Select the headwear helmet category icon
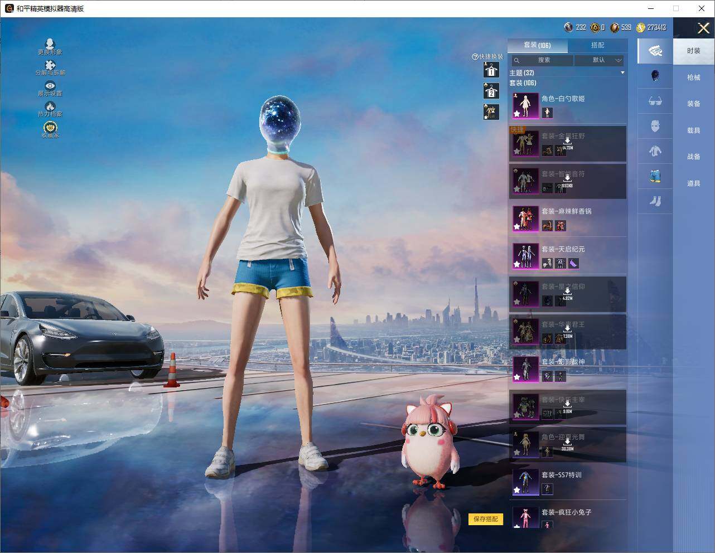Viewport: 715px width, 553px height. (655, 76)
